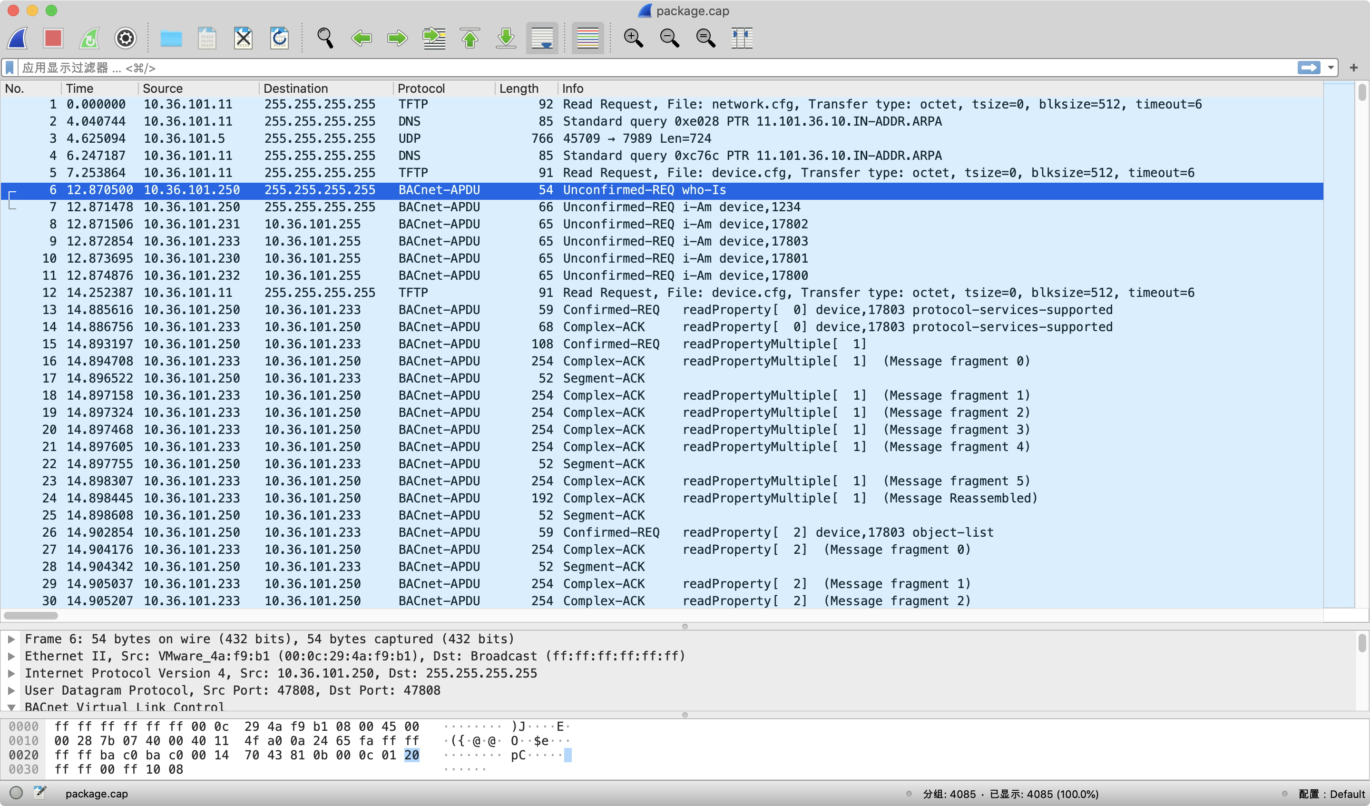This screenshot has width=1370, height=806.
Task: Click packet list horizontal scrollbar thumb
Action: click(x=30, y=616)
